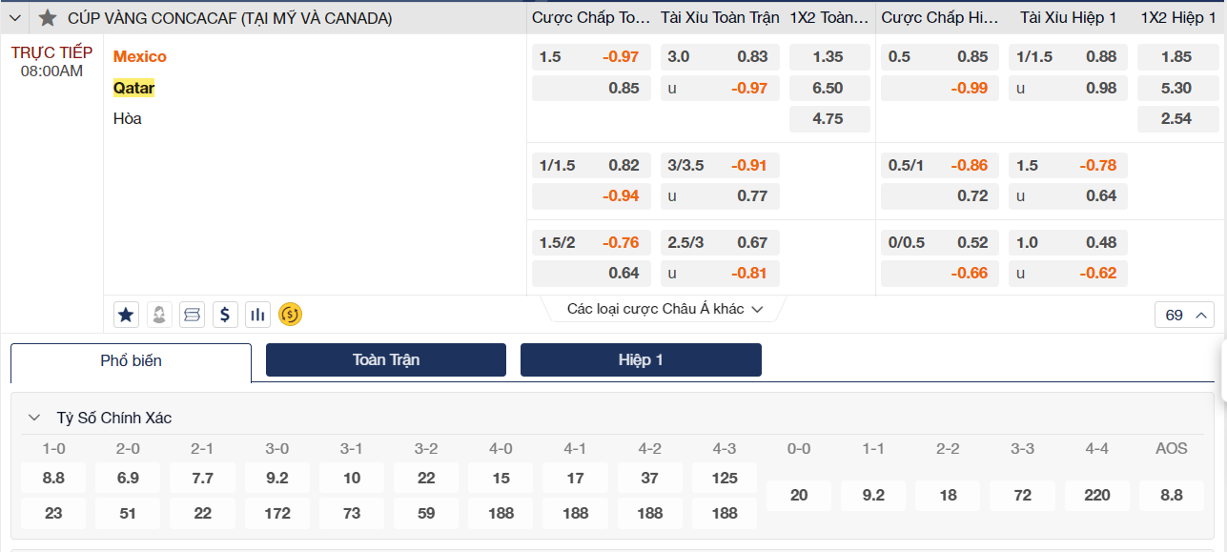Collapse the Tỷ Số Chính Xác section
The height and width of the screenshot is (552, 1227).
[x=34, y=418]
